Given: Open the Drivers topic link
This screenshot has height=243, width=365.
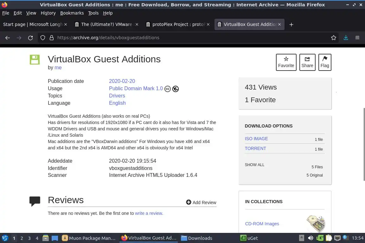Looking at the screenshot, I should (117, 96).
